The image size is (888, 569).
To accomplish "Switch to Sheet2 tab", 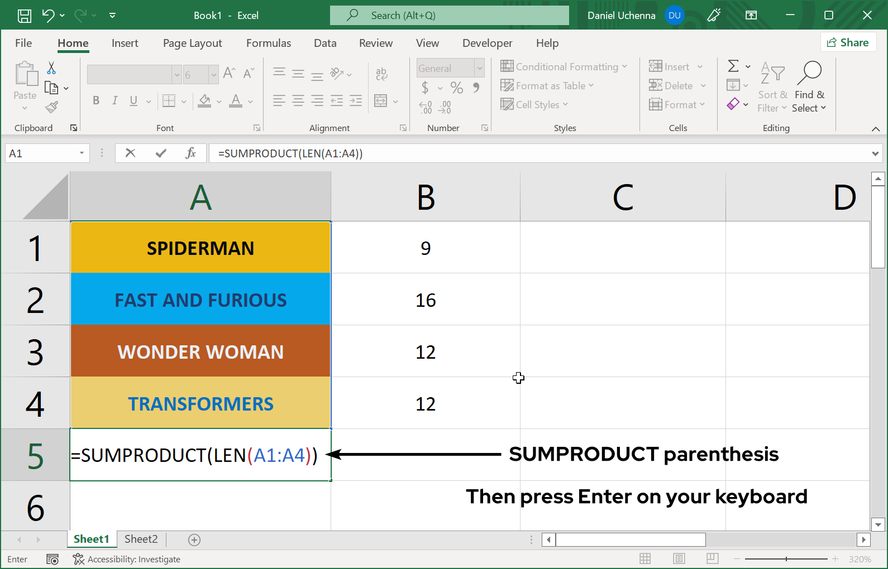I will (x=141, y=539).
